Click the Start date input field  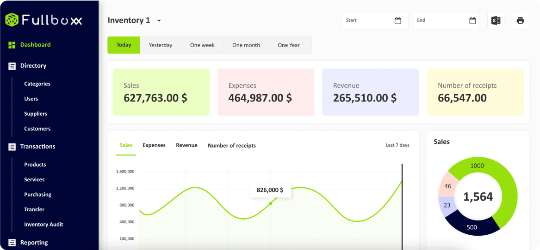pyautogui.click(x=375, y=21)
